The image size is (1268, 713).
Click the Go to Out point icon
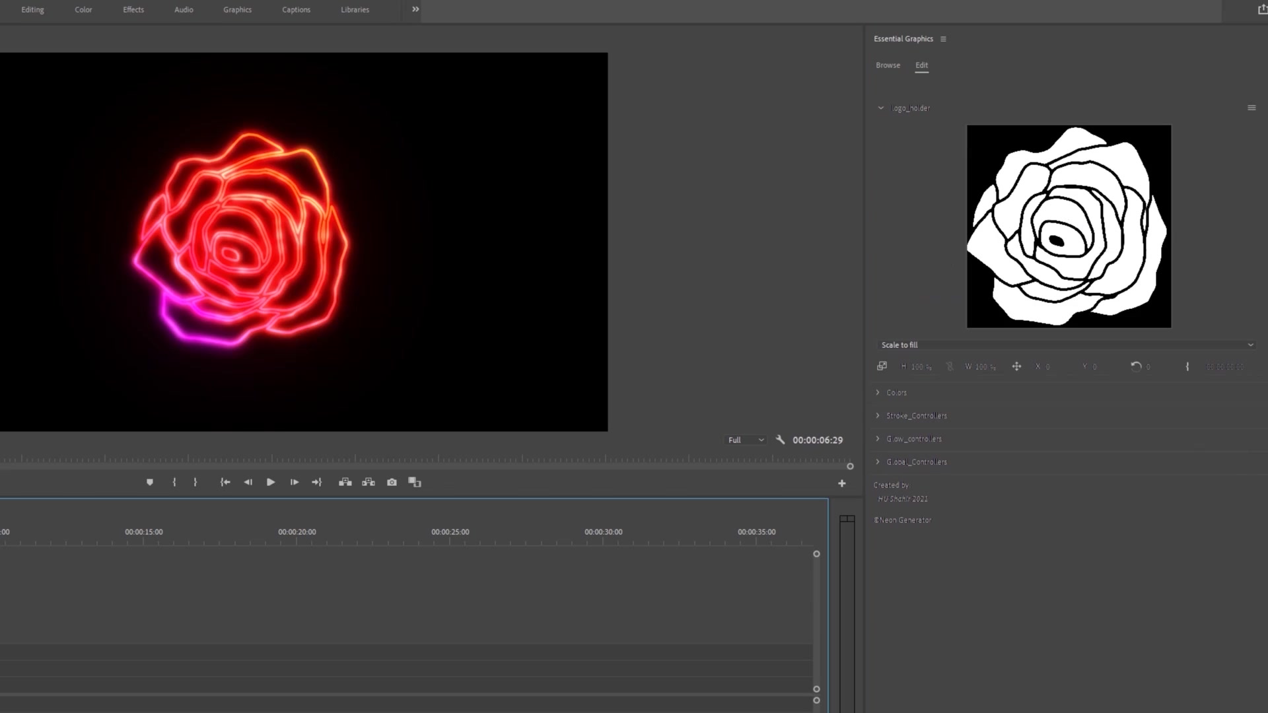click(x=317, y=483)
